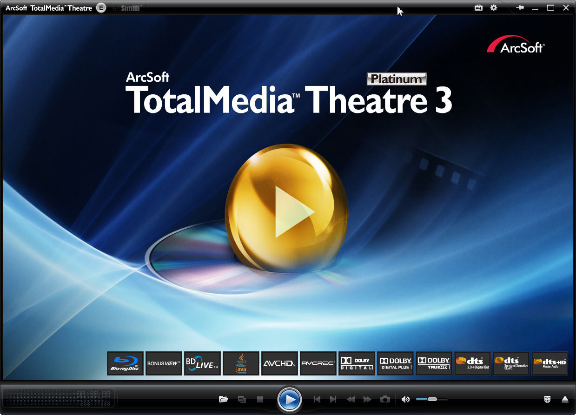Click the rewind button
This screenshot has width=576, height=415.
351,399
